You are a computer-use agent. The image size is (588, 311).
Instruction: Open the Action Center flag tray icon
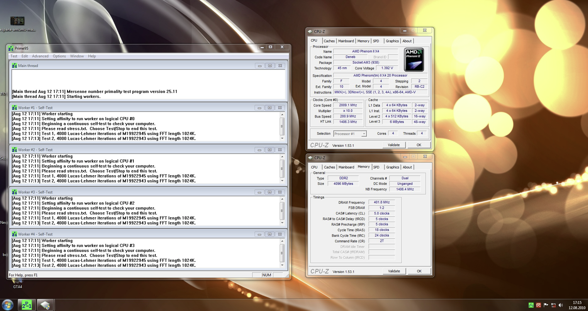pyautogui.click(x=546, y=305)
